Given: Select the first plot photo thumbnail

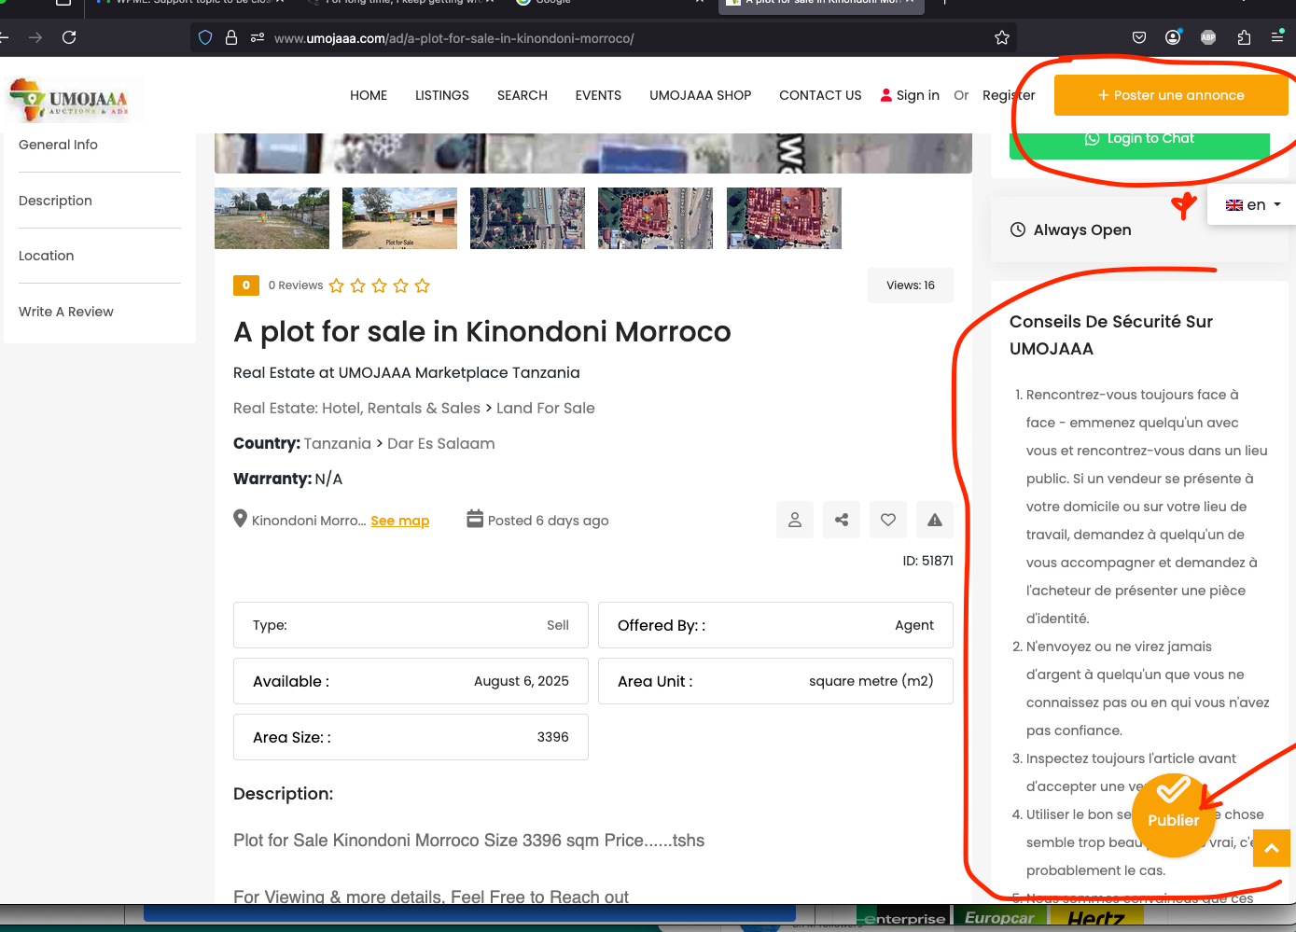Looking at the screenshot, I should pyautogui.click(x=272, y=218).
